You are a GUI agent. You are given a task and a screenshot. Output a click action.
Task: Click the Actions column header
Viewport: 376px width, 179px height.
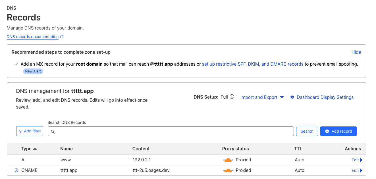pos(353,149)
